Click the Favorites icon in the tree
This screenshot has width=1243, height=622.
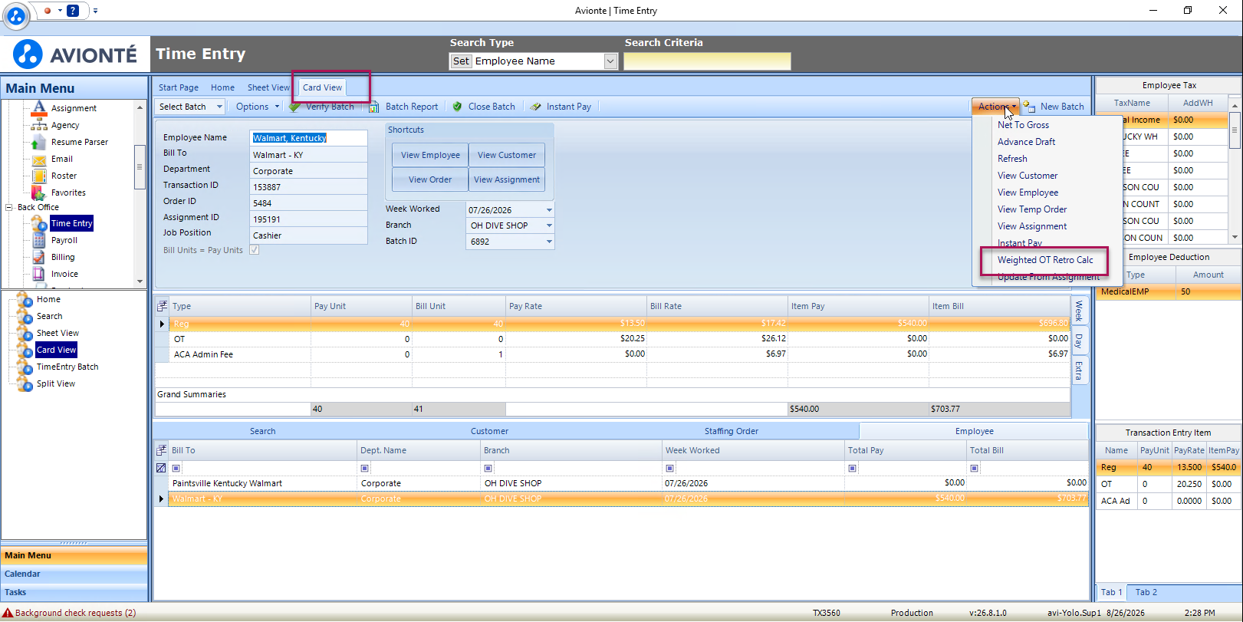point(39,193)
